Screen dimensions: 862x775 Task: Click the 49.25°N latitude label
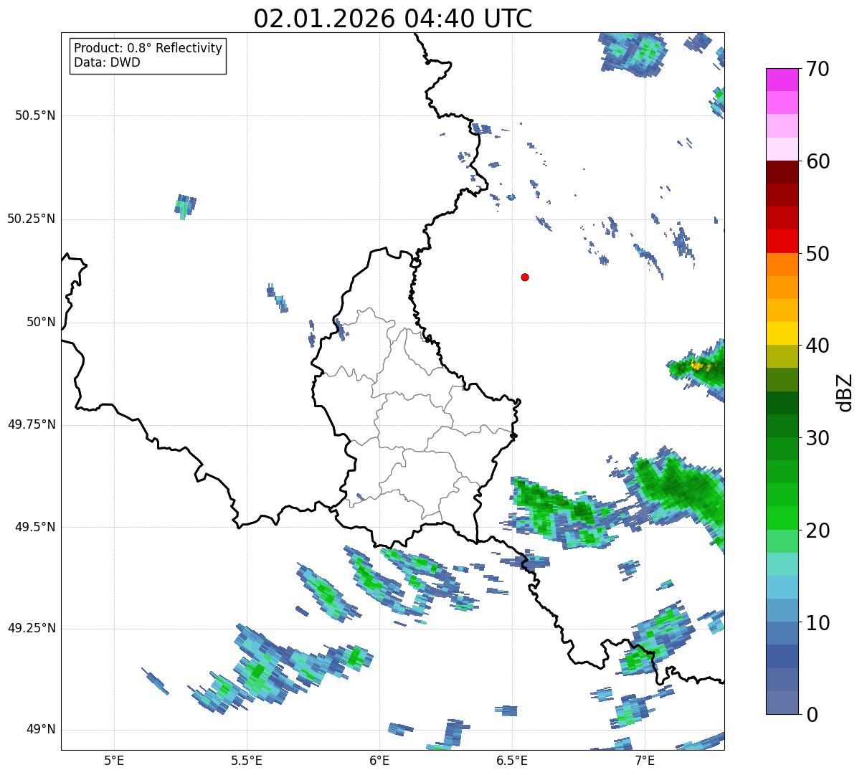click(31, 629)
